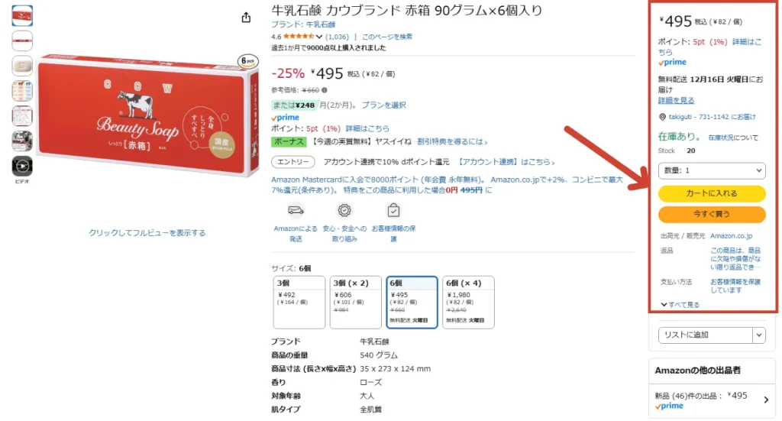Click the 今すぐ買う button
Viewport: 782px width, 421px height.
[x=712, y=214]
